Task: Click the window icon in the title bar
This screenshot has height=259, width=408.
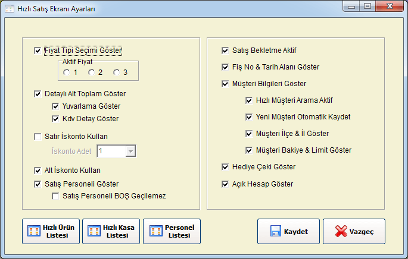Action: tap(10, 8)
